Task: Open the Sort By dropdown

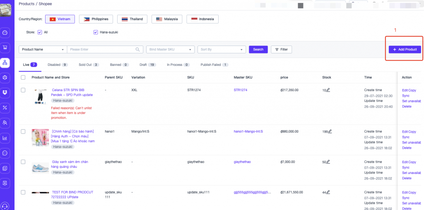Action: point(222,50)
